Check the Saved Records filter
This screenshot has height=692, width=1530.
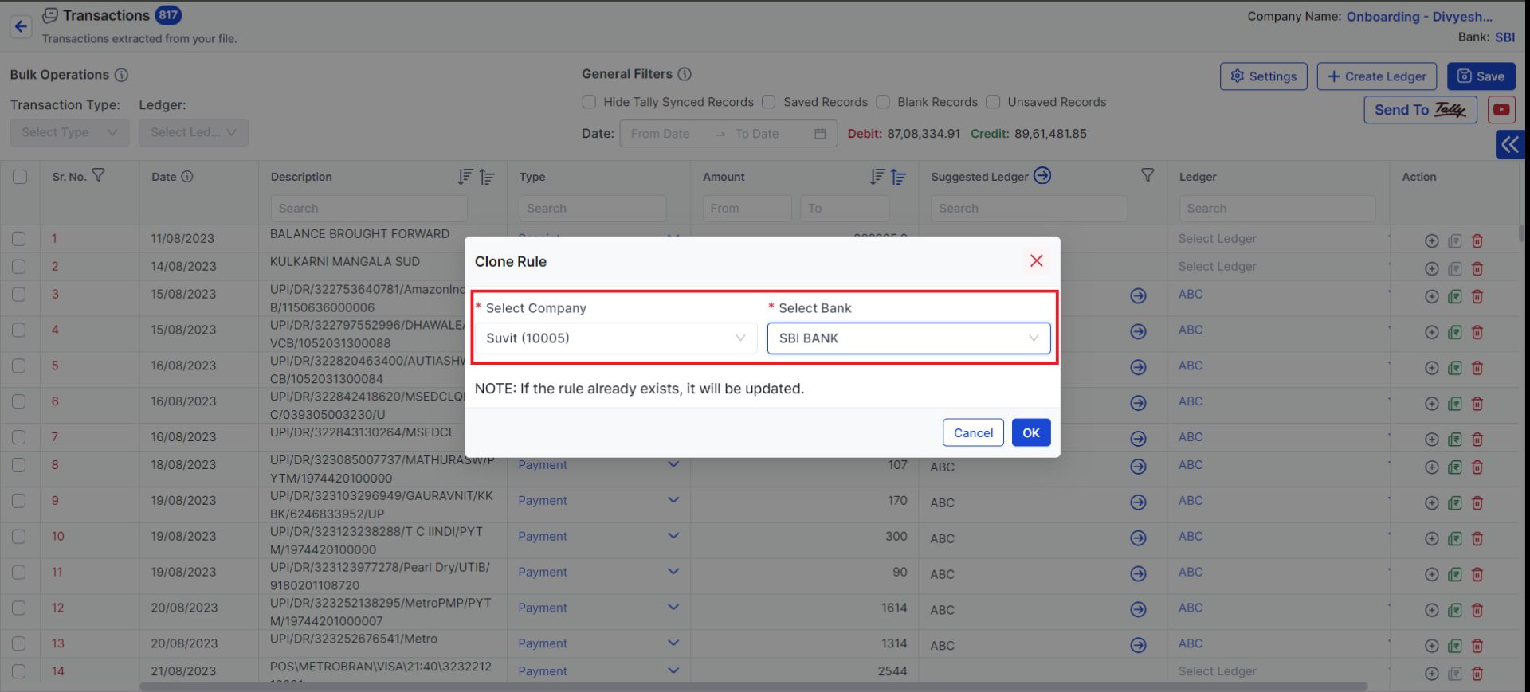point(769,102)
